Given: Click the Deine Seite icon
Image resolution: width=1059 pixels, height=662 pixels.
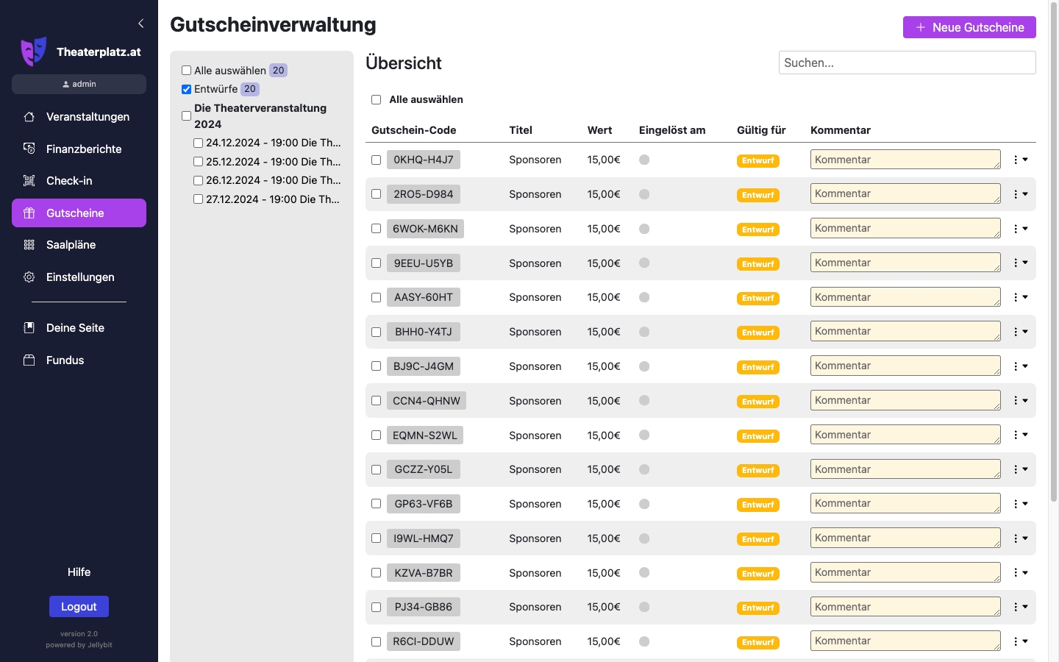Looking at the screenshot, I should click(x=29, y=328).
